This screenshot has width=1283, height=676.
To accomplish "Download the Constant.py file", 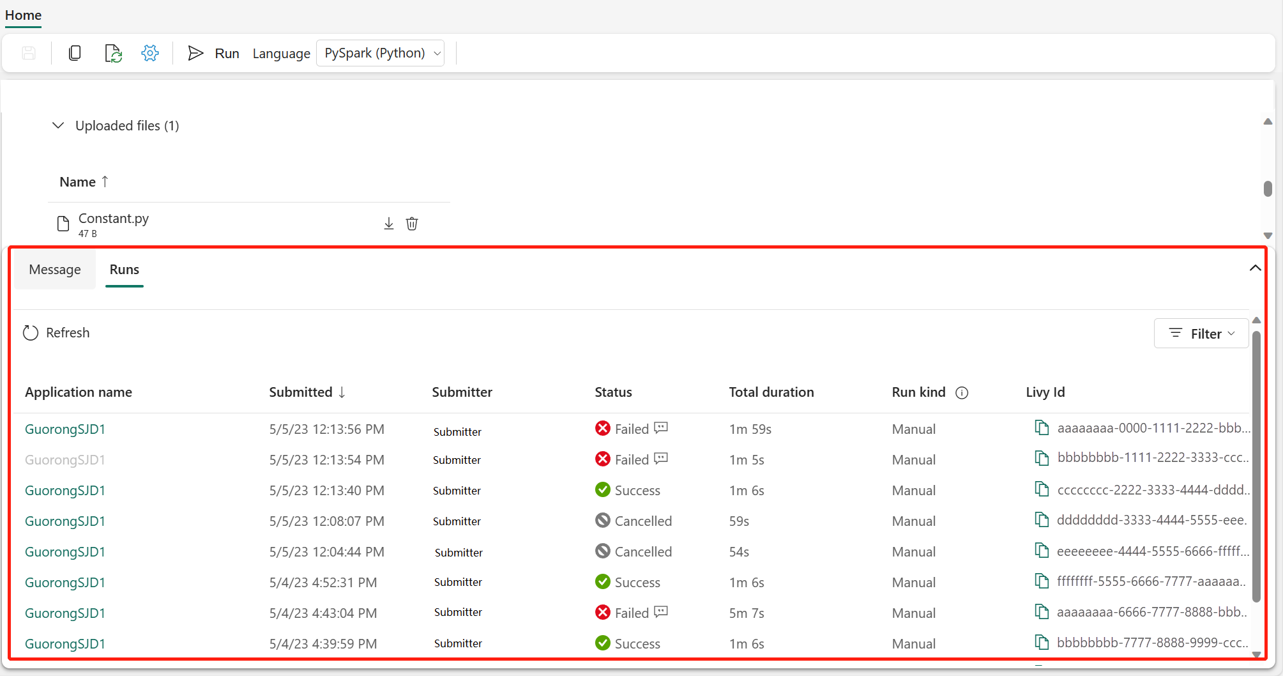I will tap(389, 224).
